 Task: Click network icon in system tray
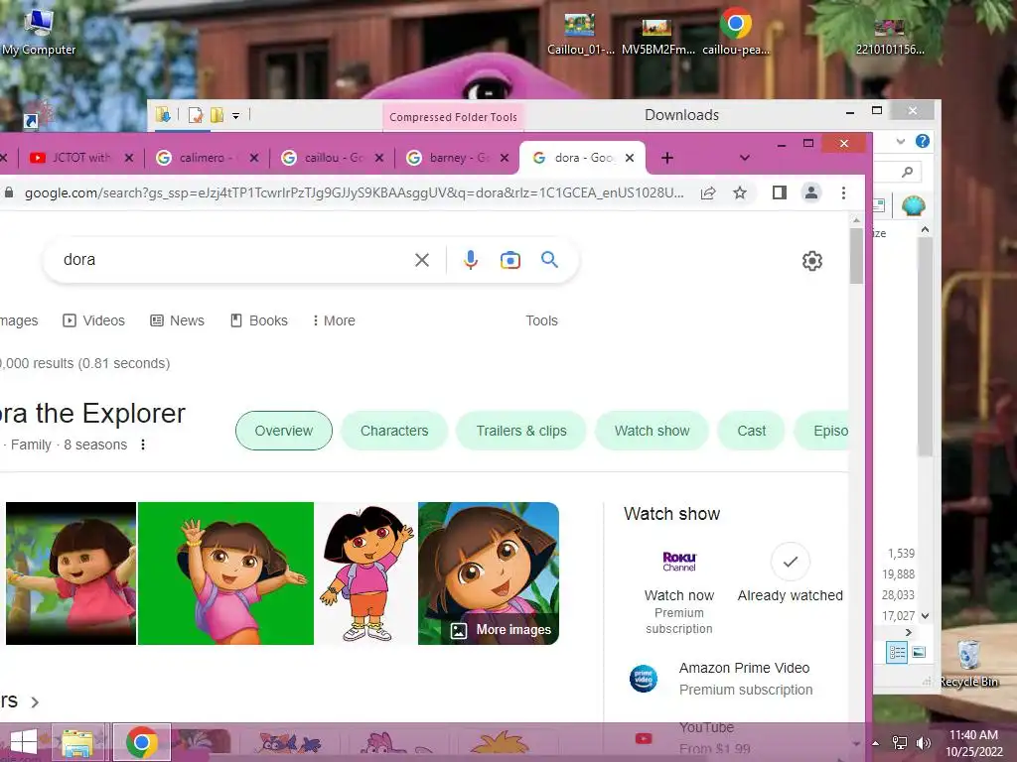coord(899,742)
